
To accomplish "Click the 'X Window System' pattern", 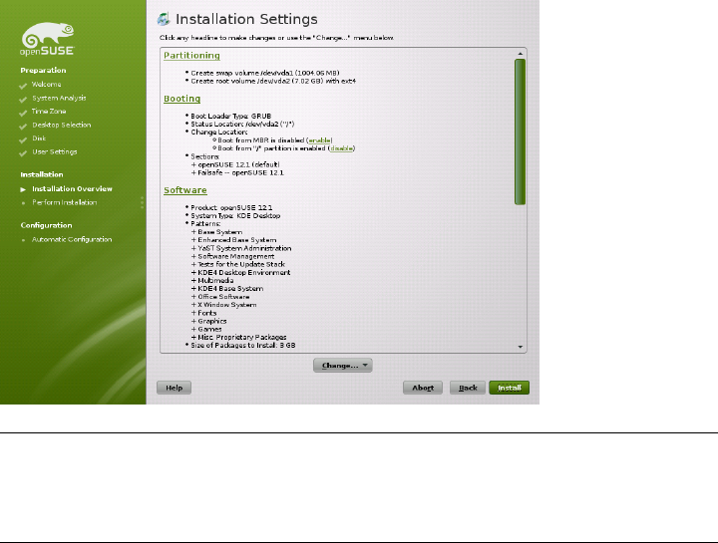I will tap(227, 305).
